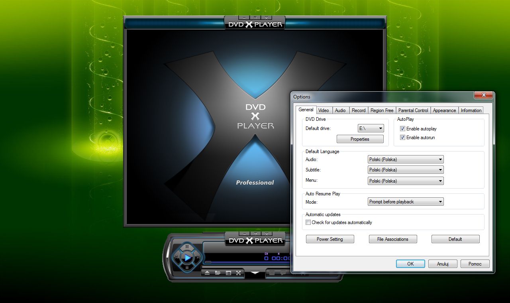This screenshot has height=303, width=510.
Task: Click the speech bubble subtitle icon
Action: tap(283, 273)
